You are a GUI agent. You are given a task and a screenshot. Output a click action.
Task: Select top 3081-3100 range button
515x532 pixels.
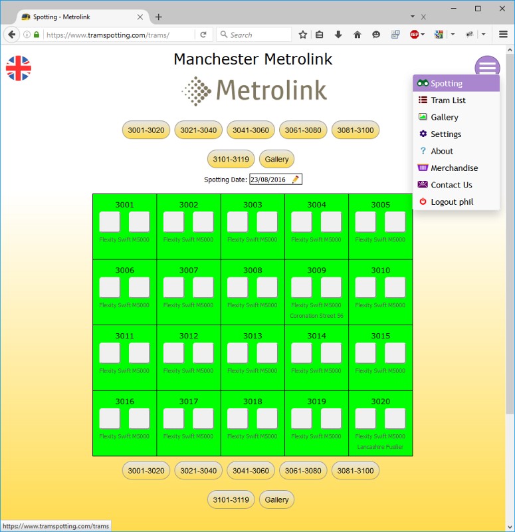(356, 130)
